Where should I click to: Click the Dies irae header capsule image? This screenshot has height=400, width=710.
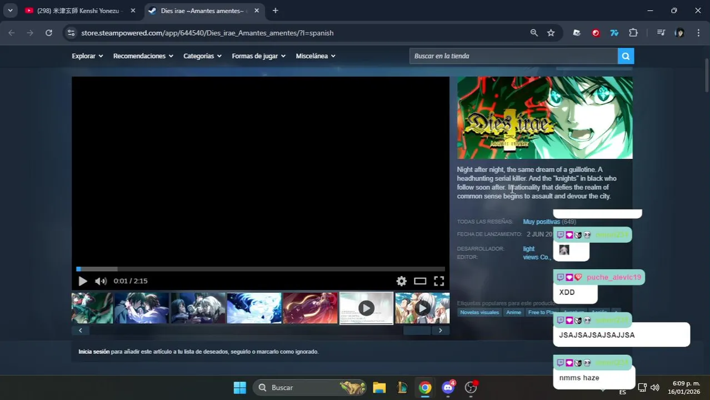tap(544, 118)
